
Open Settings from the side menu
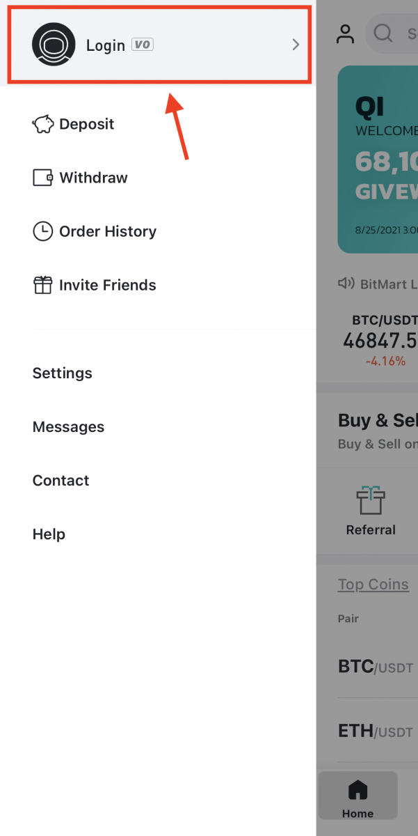point(63,373)
